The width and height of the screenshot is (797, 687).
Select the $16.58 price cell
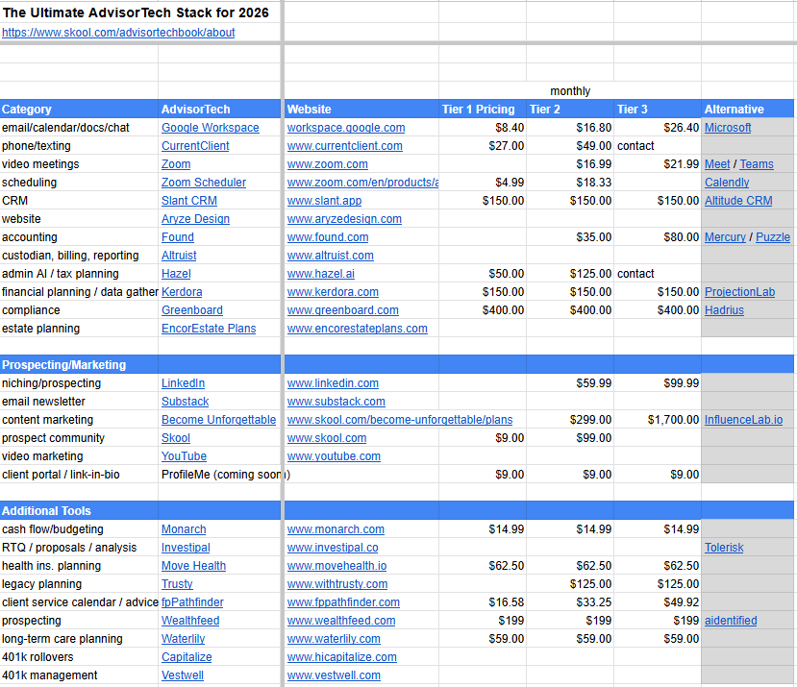(483, 602)
